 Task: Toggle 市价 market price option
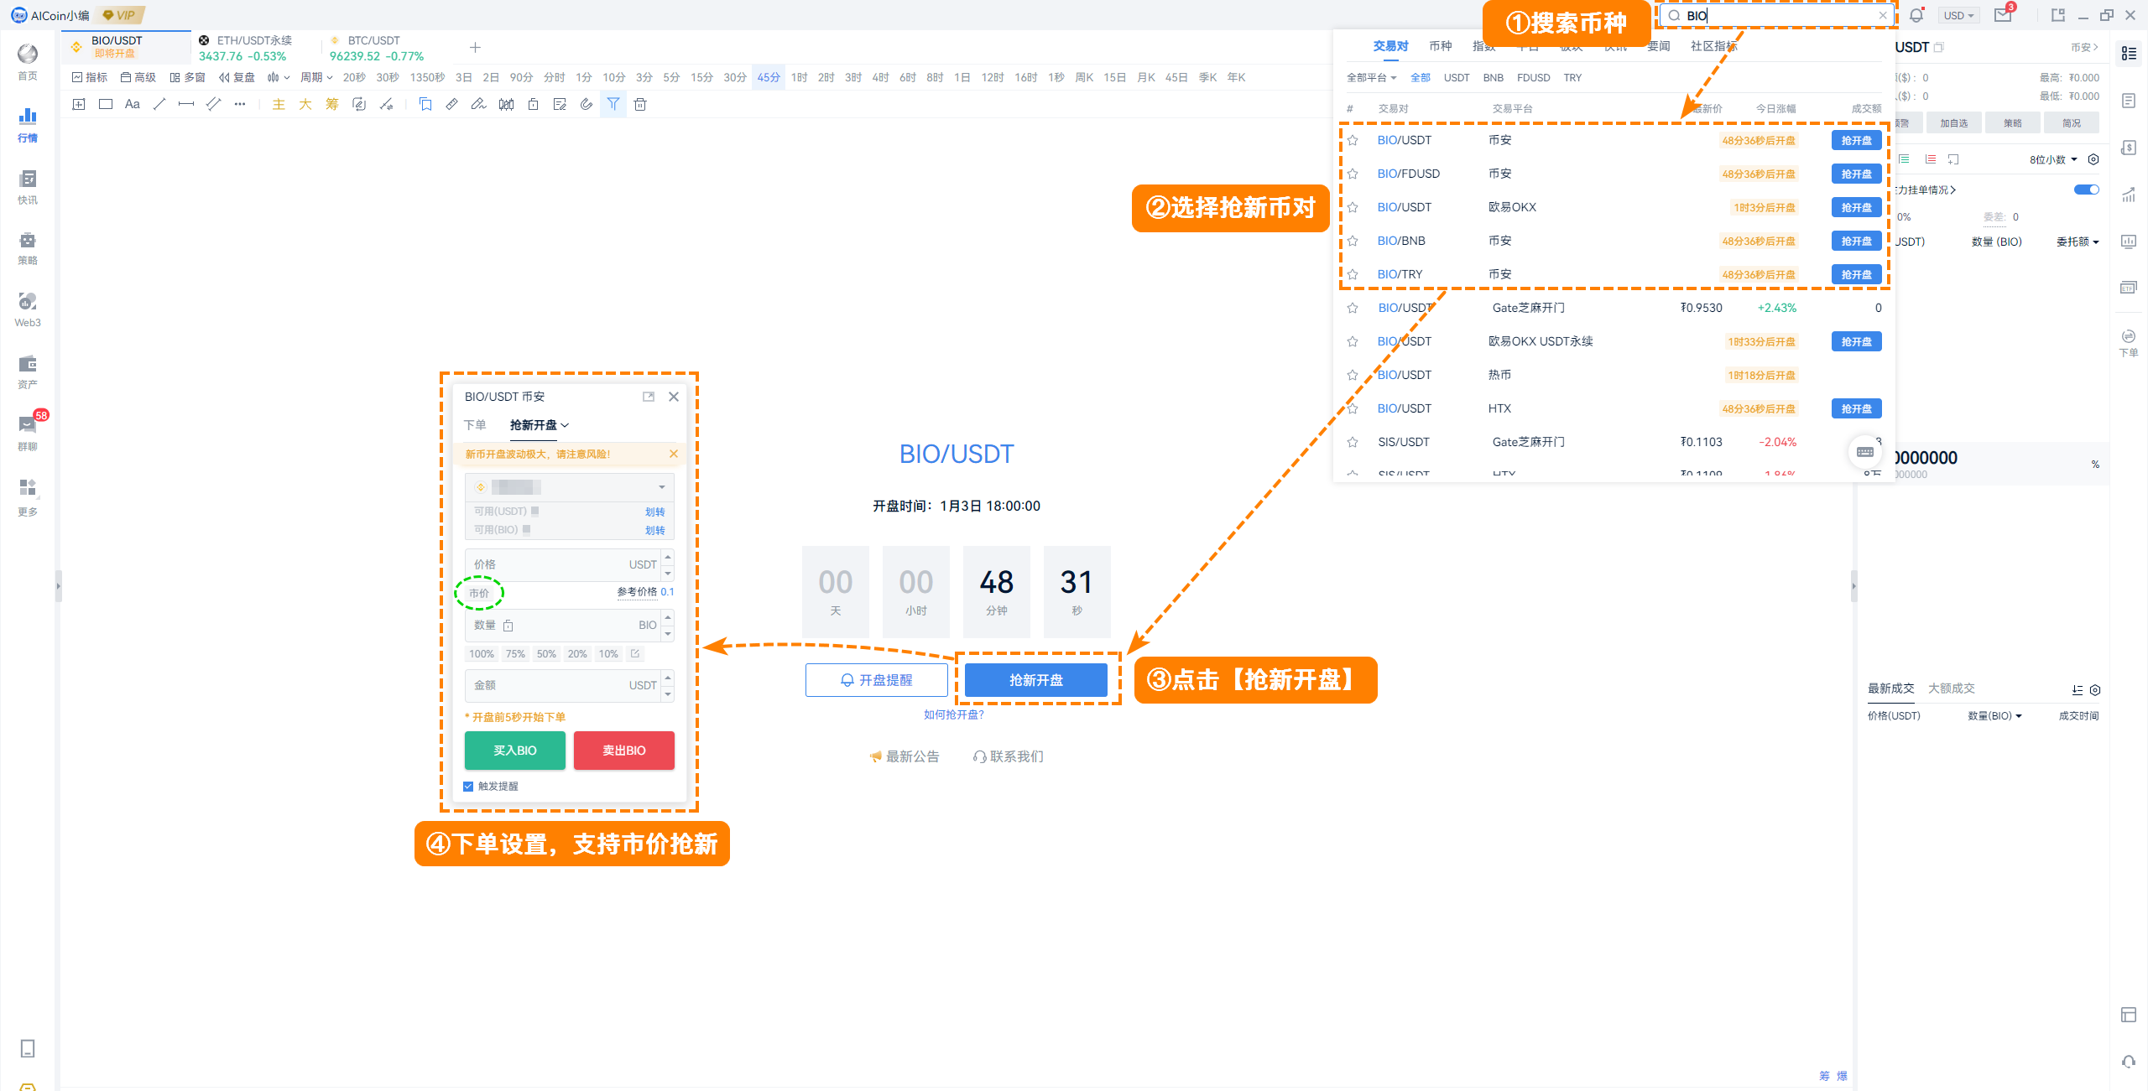[479, 593]
